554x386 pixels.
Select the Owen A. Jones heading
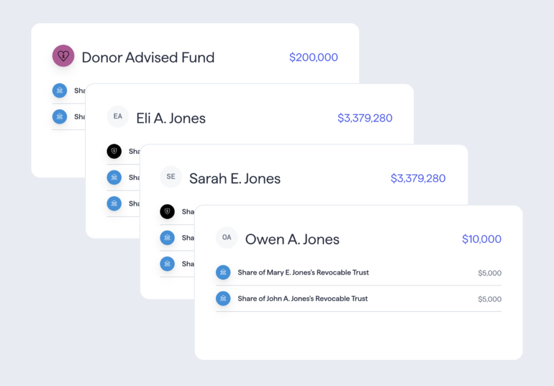pos(292,239)
